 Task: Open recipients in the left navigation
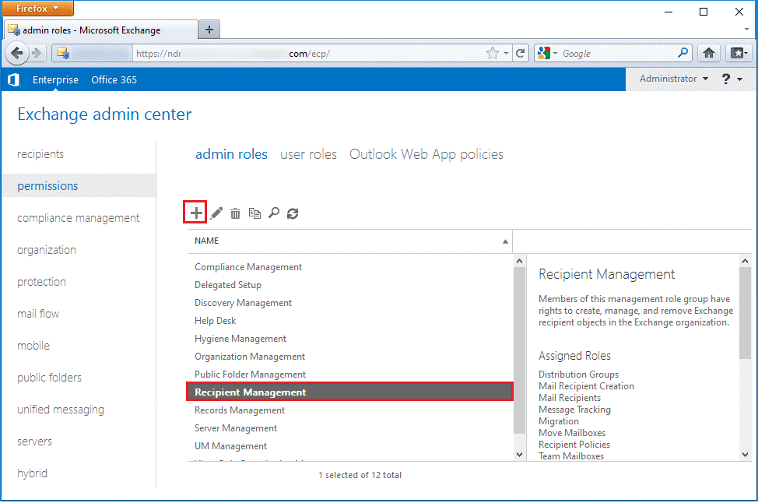tap(40, 154)
